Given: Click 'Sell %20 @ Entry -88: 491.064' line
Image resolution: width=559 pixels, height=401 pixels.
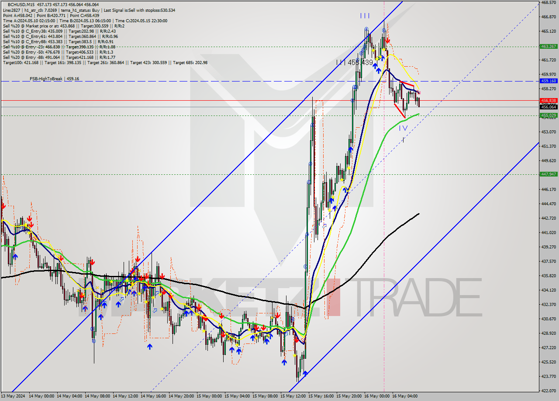Looking at the screenshot, I should point(59,57).
